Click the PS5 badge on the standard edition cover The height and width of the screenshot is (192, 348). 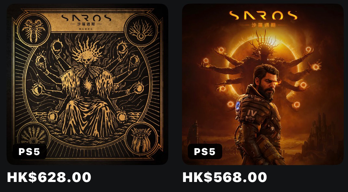(205, 151)
